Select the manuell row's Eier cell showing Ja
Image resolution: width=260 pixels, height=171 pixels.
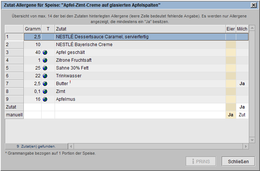coord(231,115)
